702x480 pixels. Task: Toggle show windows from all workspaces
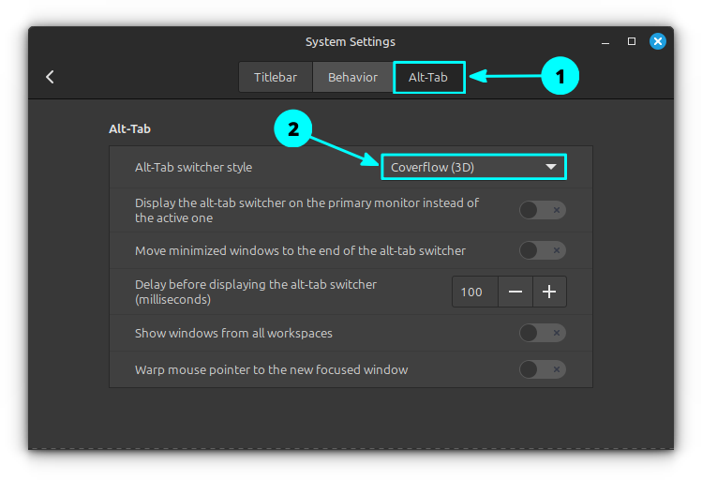543,333
